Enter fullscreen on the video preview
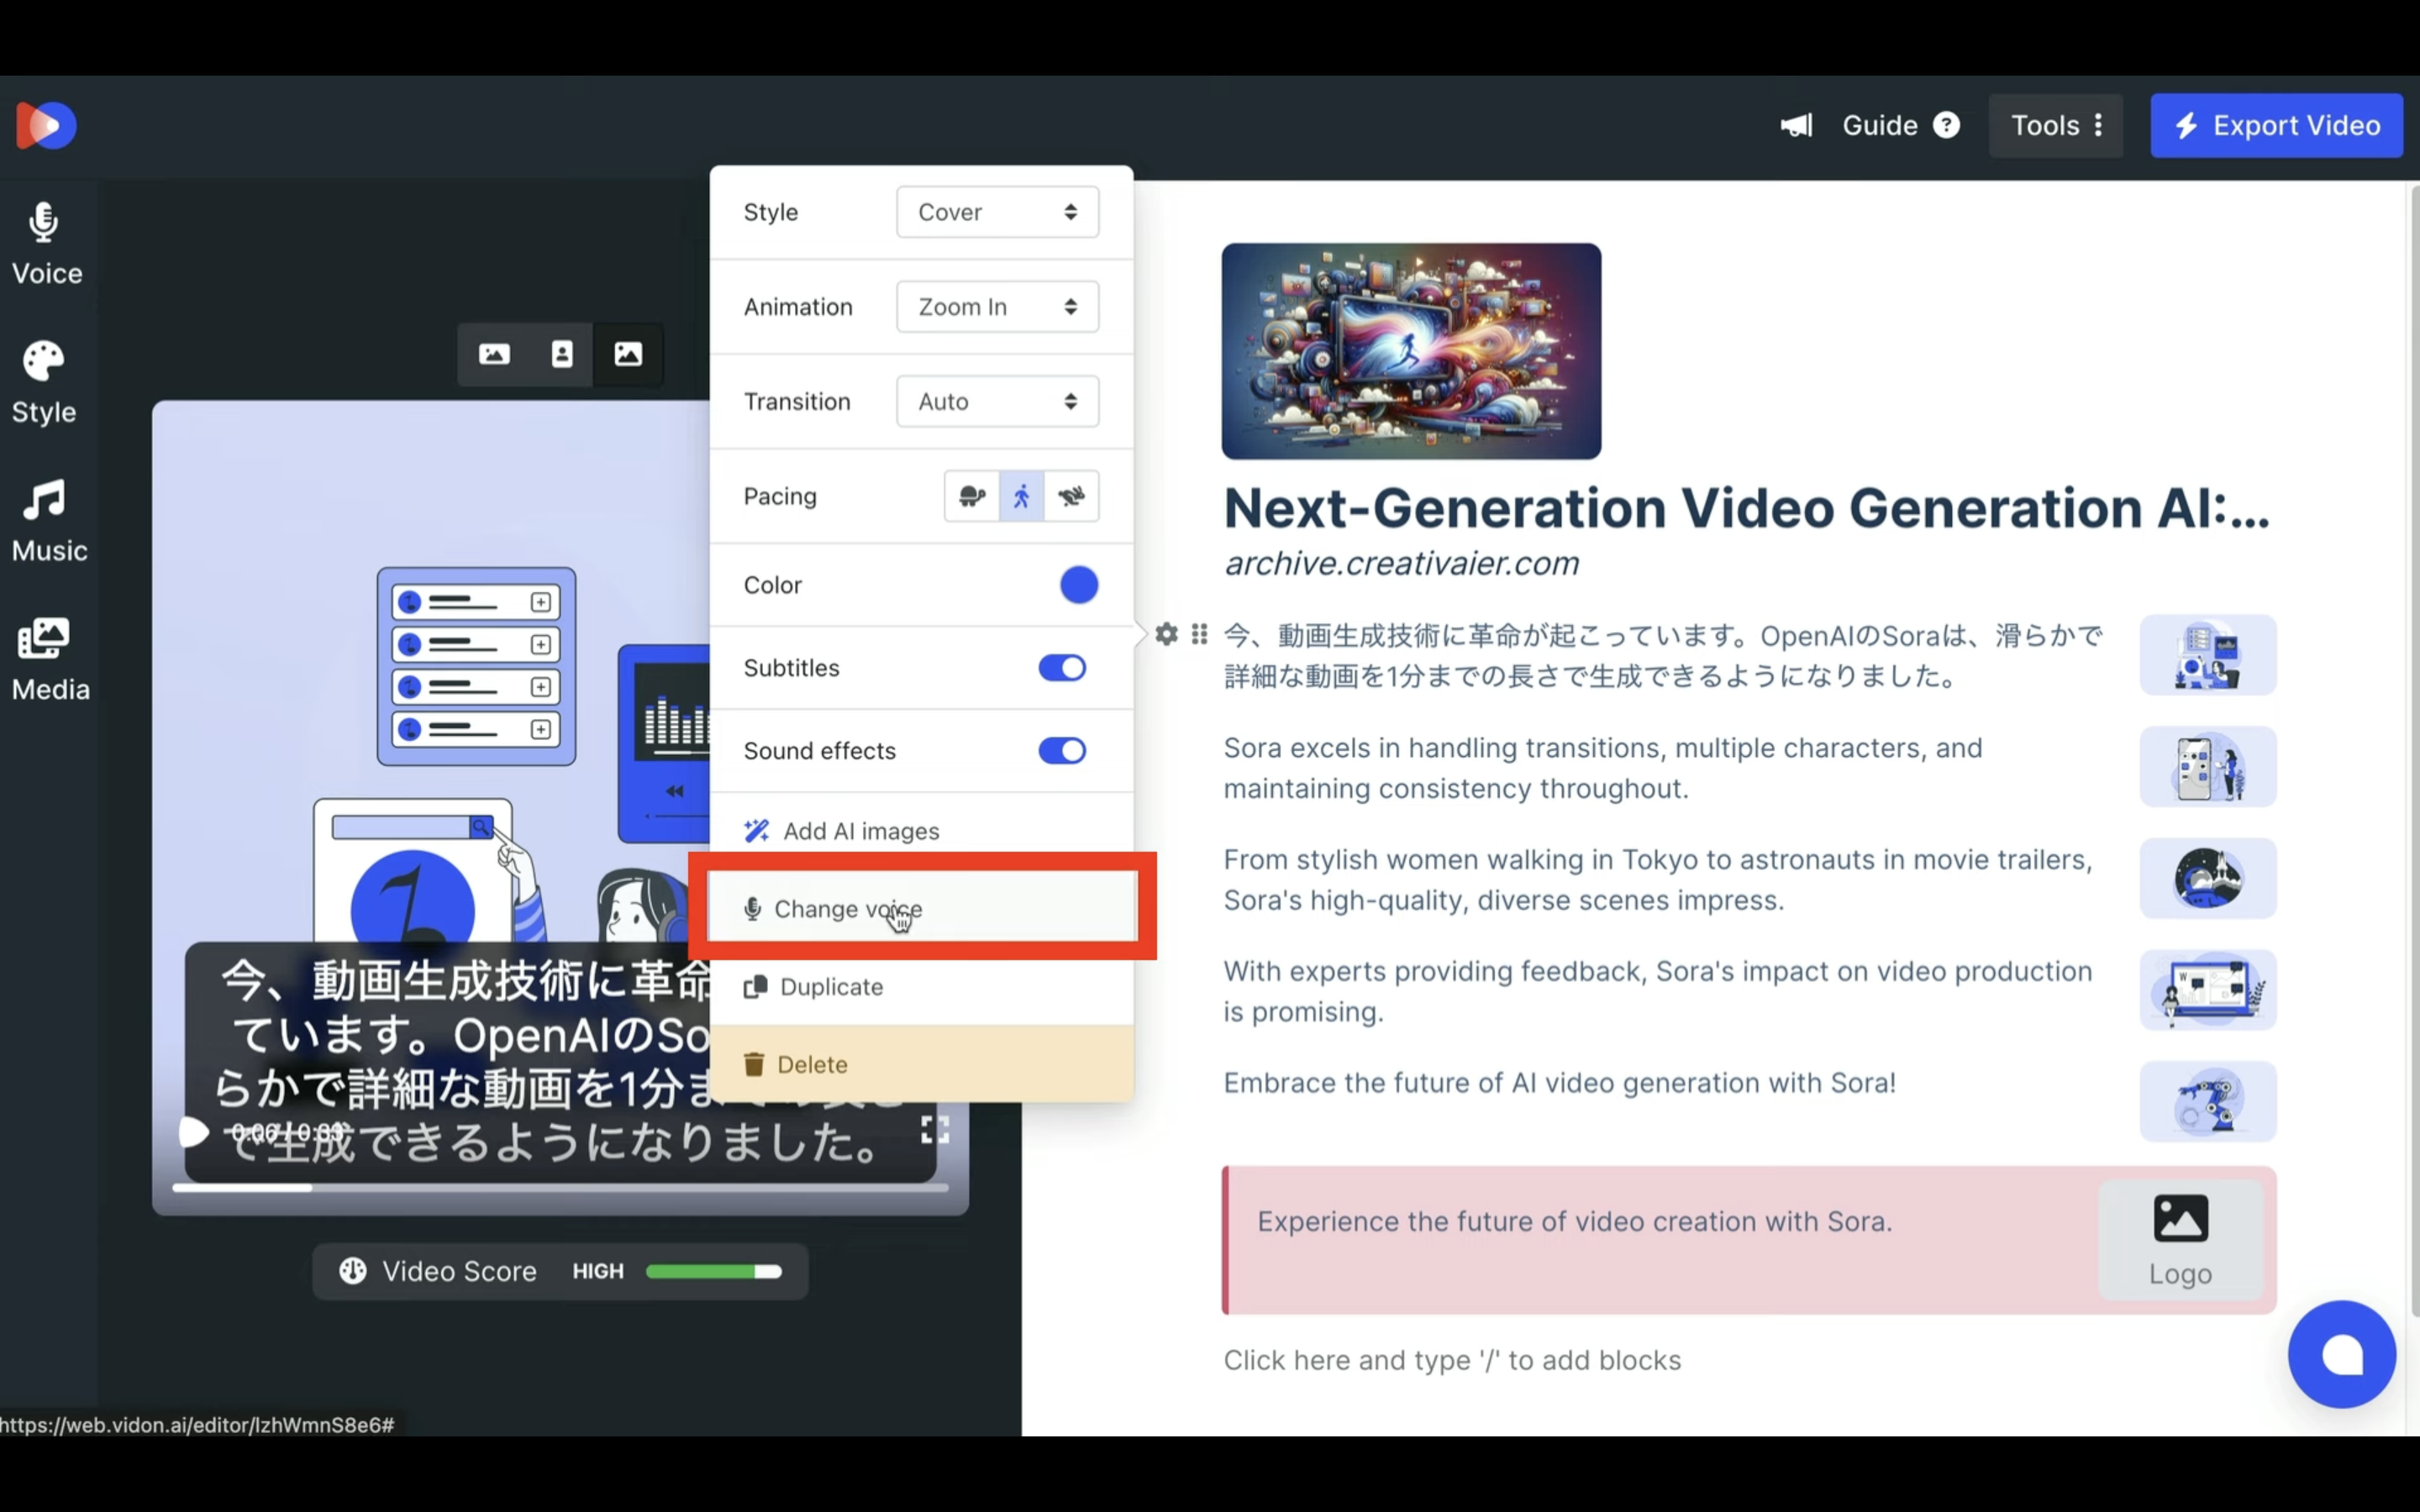 [x=935, y=1130]
